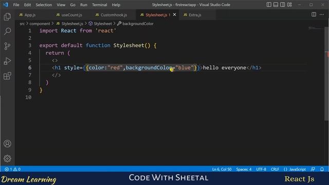Image resolution: width=329 pixels, height=185 pixels.
Task: Toggle secondary side bar layout icon
Action: 283,5
